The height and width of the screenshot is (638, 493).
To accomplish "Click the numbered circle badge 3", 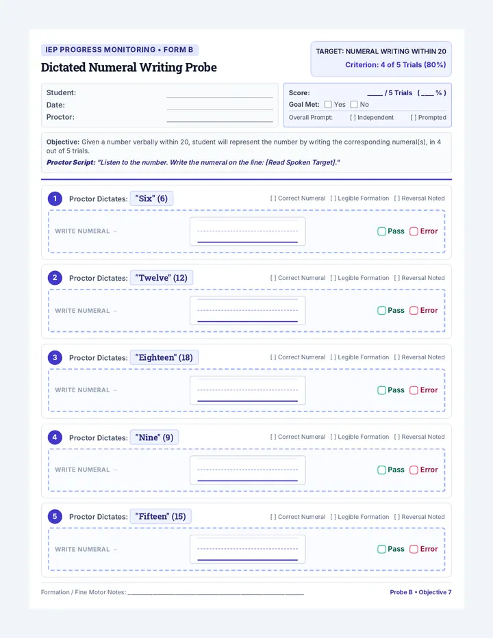I will tap(55, 357).
